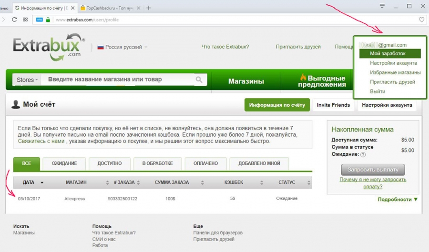Sort by СУММА ЗАКАЗА column arrows

pyautogui.click(x=202, y=182)
